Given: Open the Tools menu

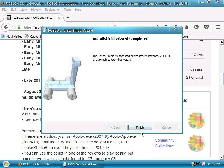Looking at the screenshot, I should [x=67, y=10].
